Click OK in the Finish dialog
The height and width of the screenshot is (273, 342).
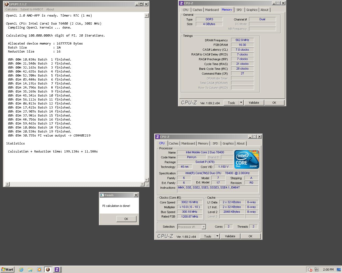[x=126, y=219]
